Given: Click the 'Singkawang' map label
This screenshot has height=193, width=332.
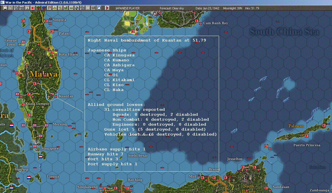Looking at the screenshot, I should click(87, 187).
